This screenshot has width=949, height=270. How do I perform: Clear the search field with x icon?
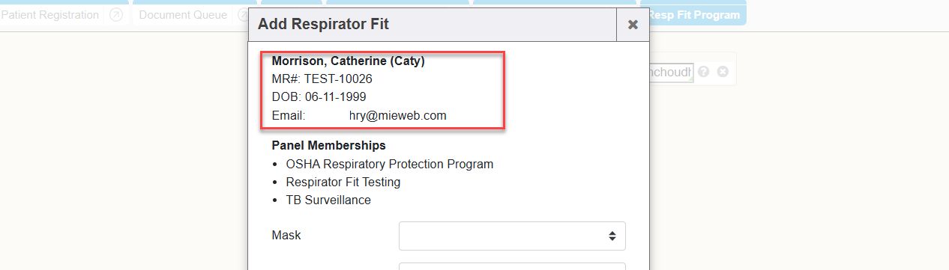pyautogui.click(x=723, y=72)
